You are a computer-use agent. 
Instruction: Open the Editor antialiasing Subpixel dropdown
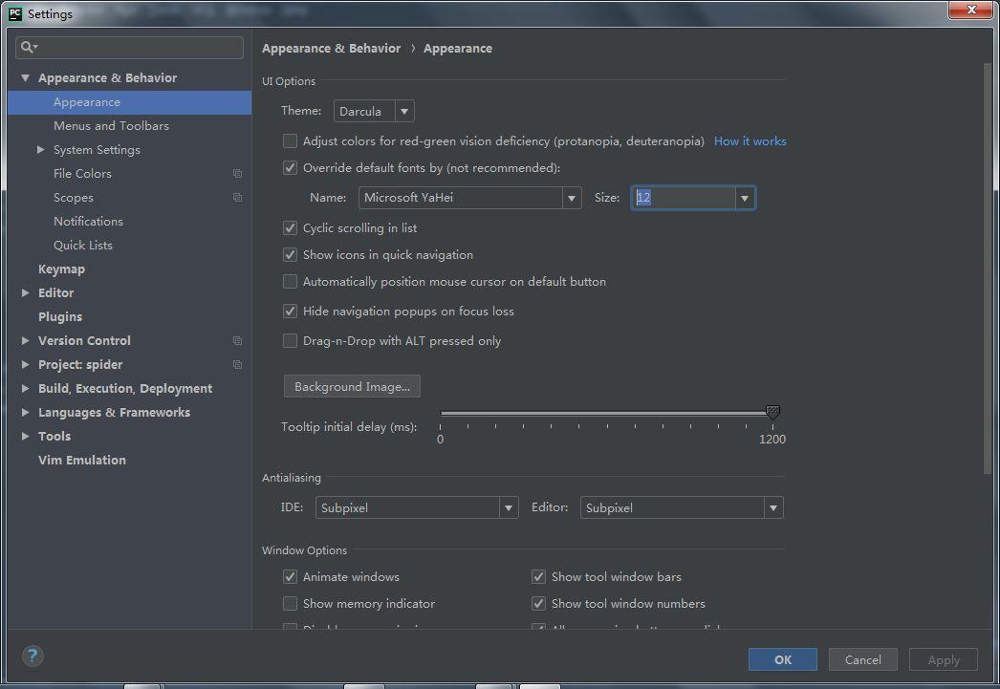pyautogui.click(x=682, y=508)
